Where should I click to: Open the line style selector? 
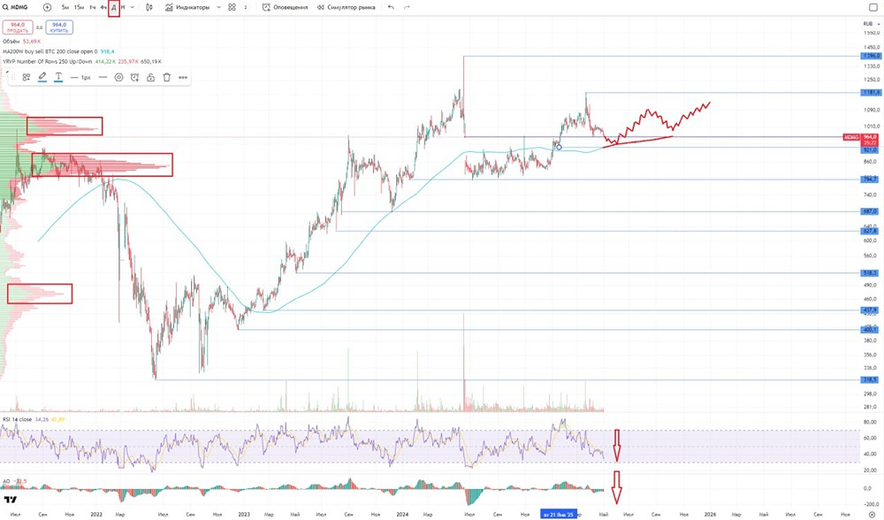[103, 77]
